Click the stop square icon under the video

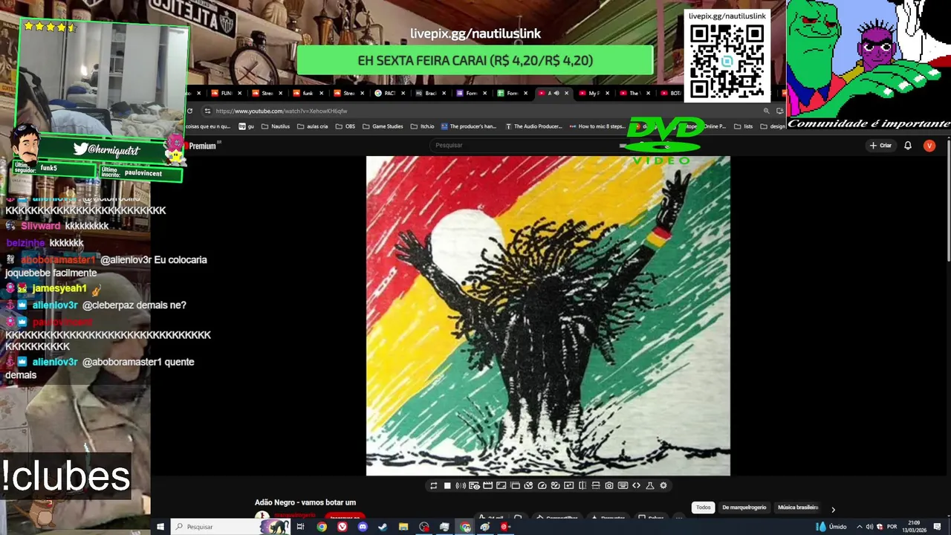click(447, 485)
